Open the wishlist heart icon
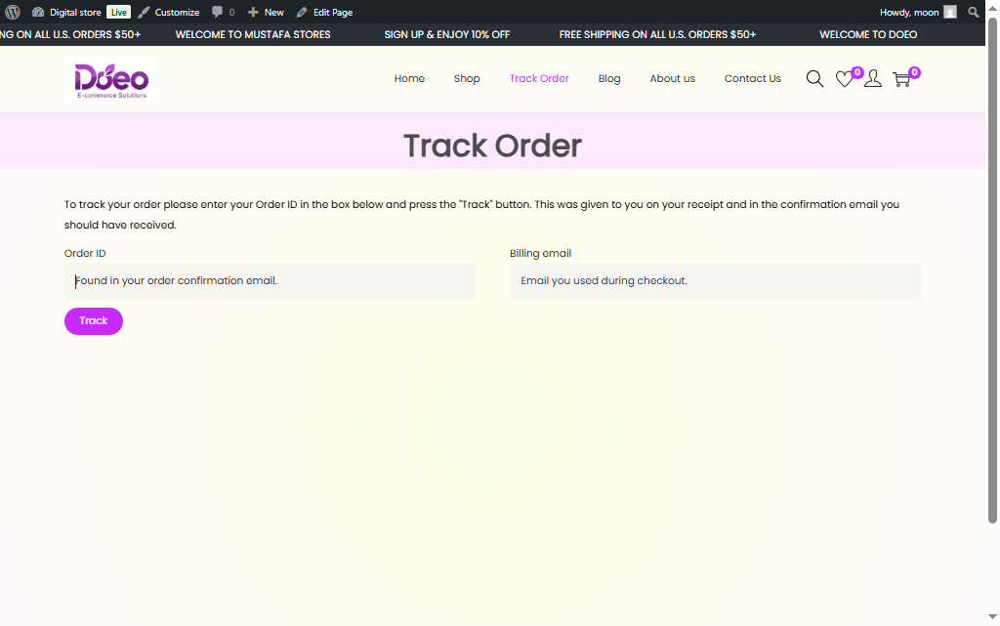Screen dimensions: 1000x626 pos(845,80)
